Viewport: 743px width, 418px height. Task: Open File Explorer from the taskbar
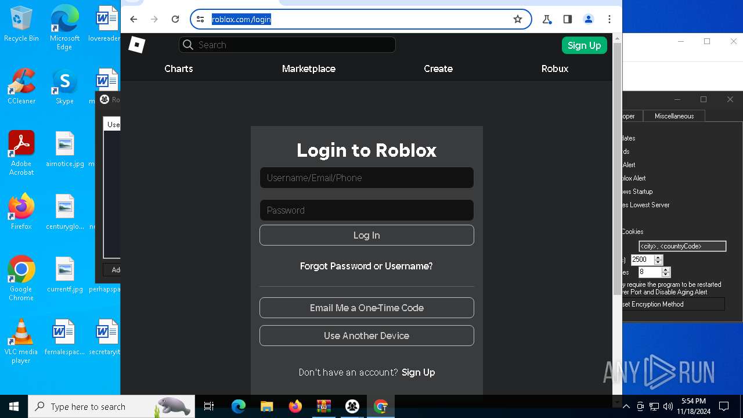266,406
